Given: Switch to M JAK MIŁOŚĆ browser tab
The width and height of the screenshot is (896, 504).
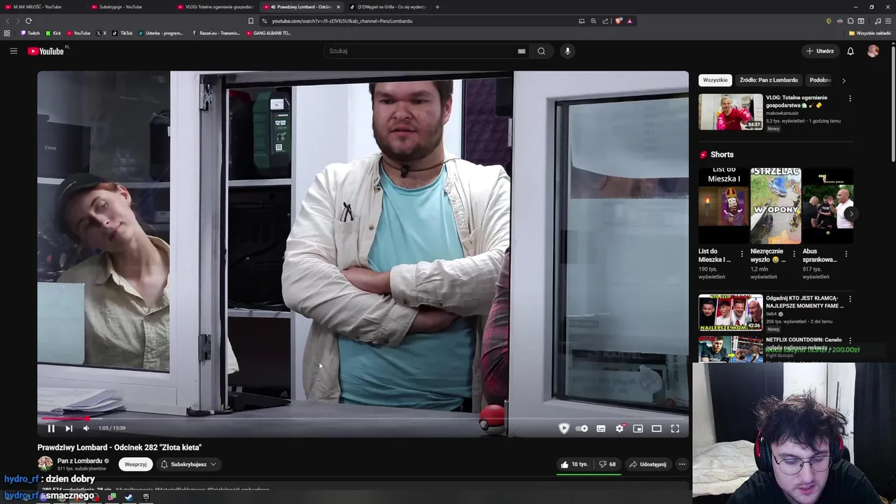Looking at the screenshot, I should click(x=41, y=7).
